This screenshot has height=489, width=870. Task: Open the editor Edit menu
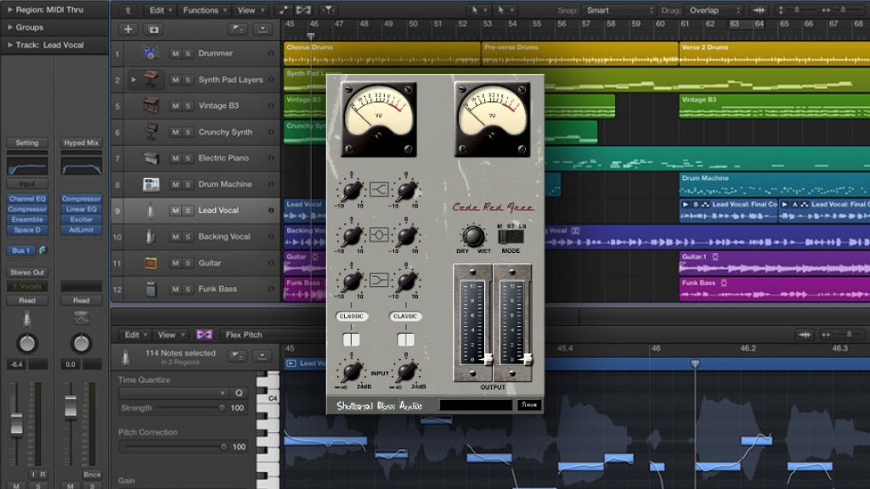(135, 334)
